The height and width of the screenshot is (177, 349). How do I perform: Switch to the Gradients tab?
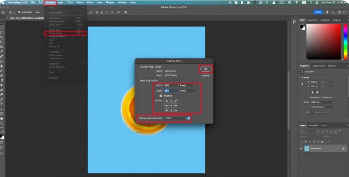(x=325, y=20)
